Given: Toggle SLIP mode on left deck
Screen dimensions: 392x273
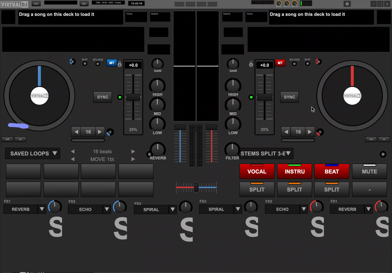Looking at the screenshot, I should tap(85, 64).
